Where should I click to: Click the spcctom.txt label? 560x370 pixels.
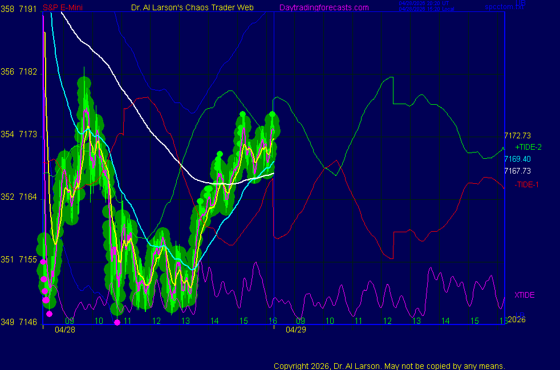[505, 6]
